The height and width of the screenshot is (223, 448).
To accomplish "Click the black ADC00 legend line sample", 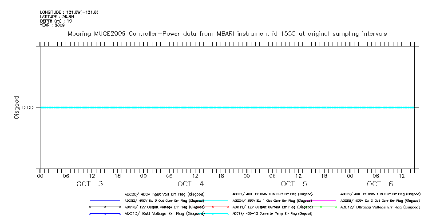I will (105, 194).
